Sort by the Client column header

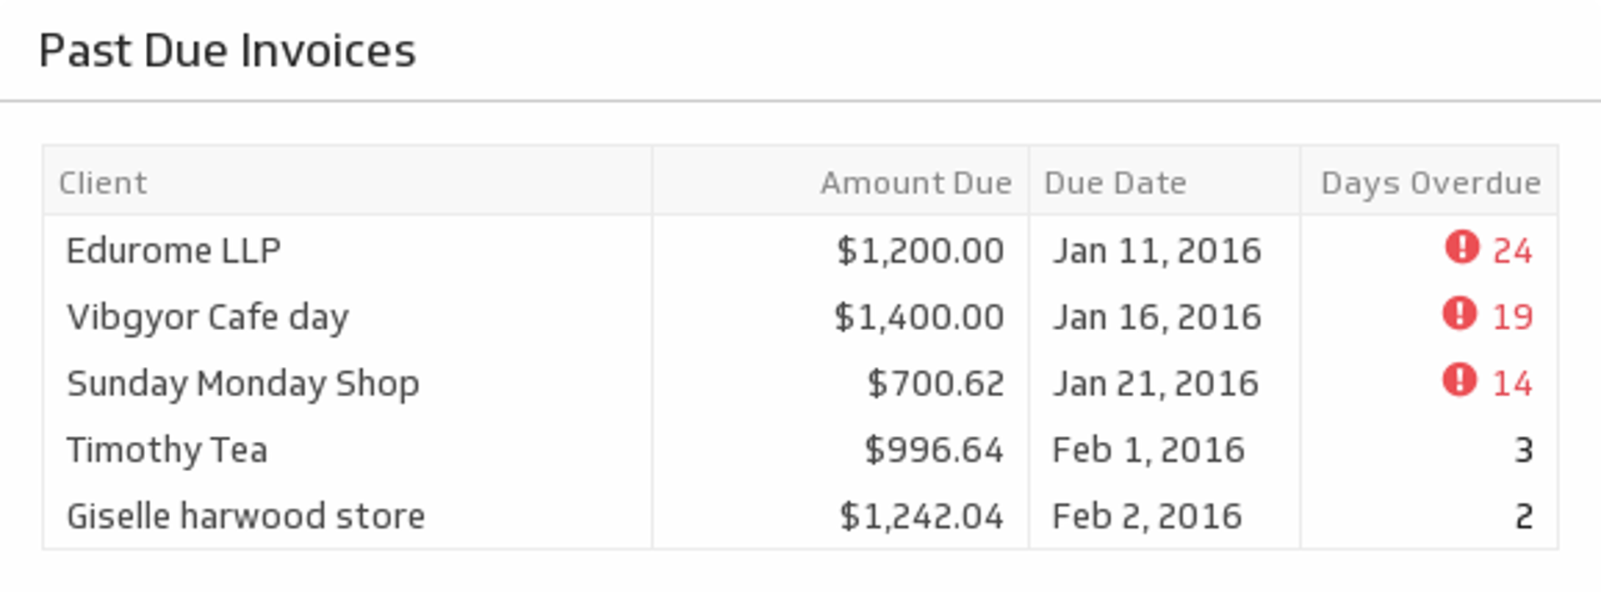click(103, 183)
